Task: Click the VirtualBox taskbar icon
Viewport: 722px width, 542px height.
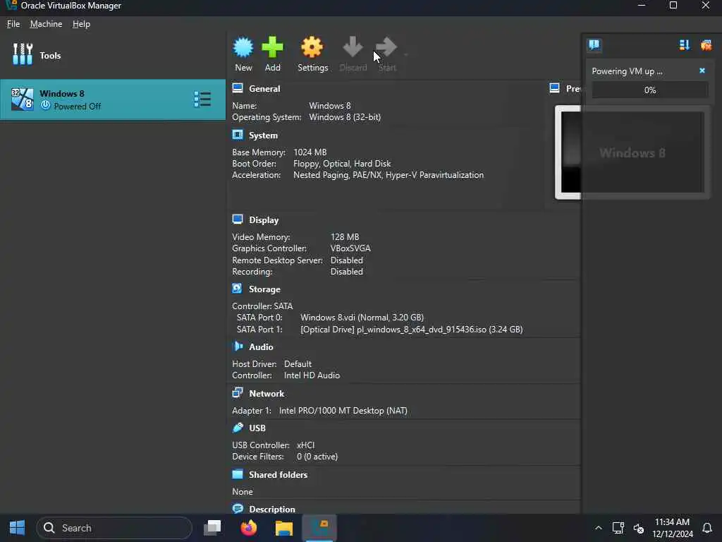Action: [319, 528]
